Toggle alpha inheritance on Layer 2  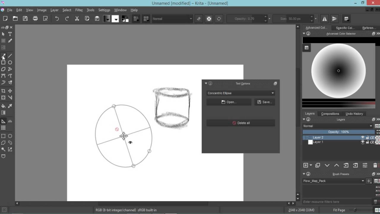(x=372, y=138)
